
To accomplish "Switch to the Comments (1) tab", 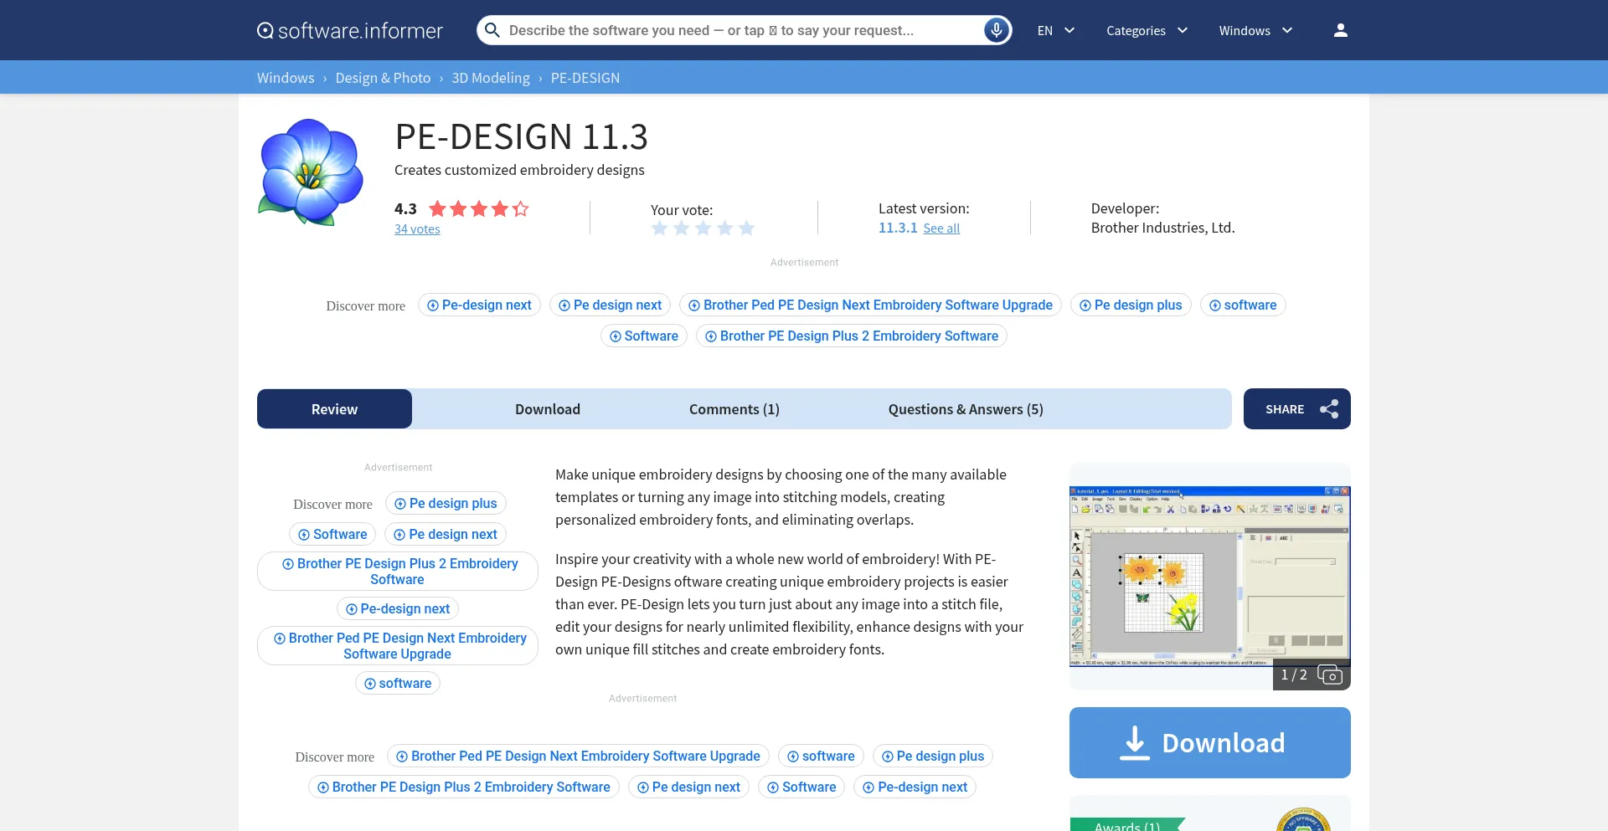I will pyautogui.click(x=734, y=409).
